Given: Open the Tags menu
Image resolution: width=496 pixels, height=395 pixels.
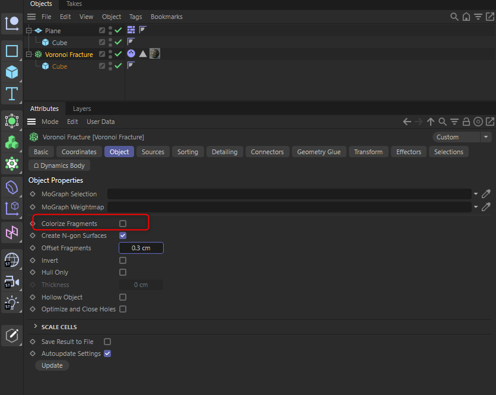Looking at the screenshot, I should [x=135, y=17].
